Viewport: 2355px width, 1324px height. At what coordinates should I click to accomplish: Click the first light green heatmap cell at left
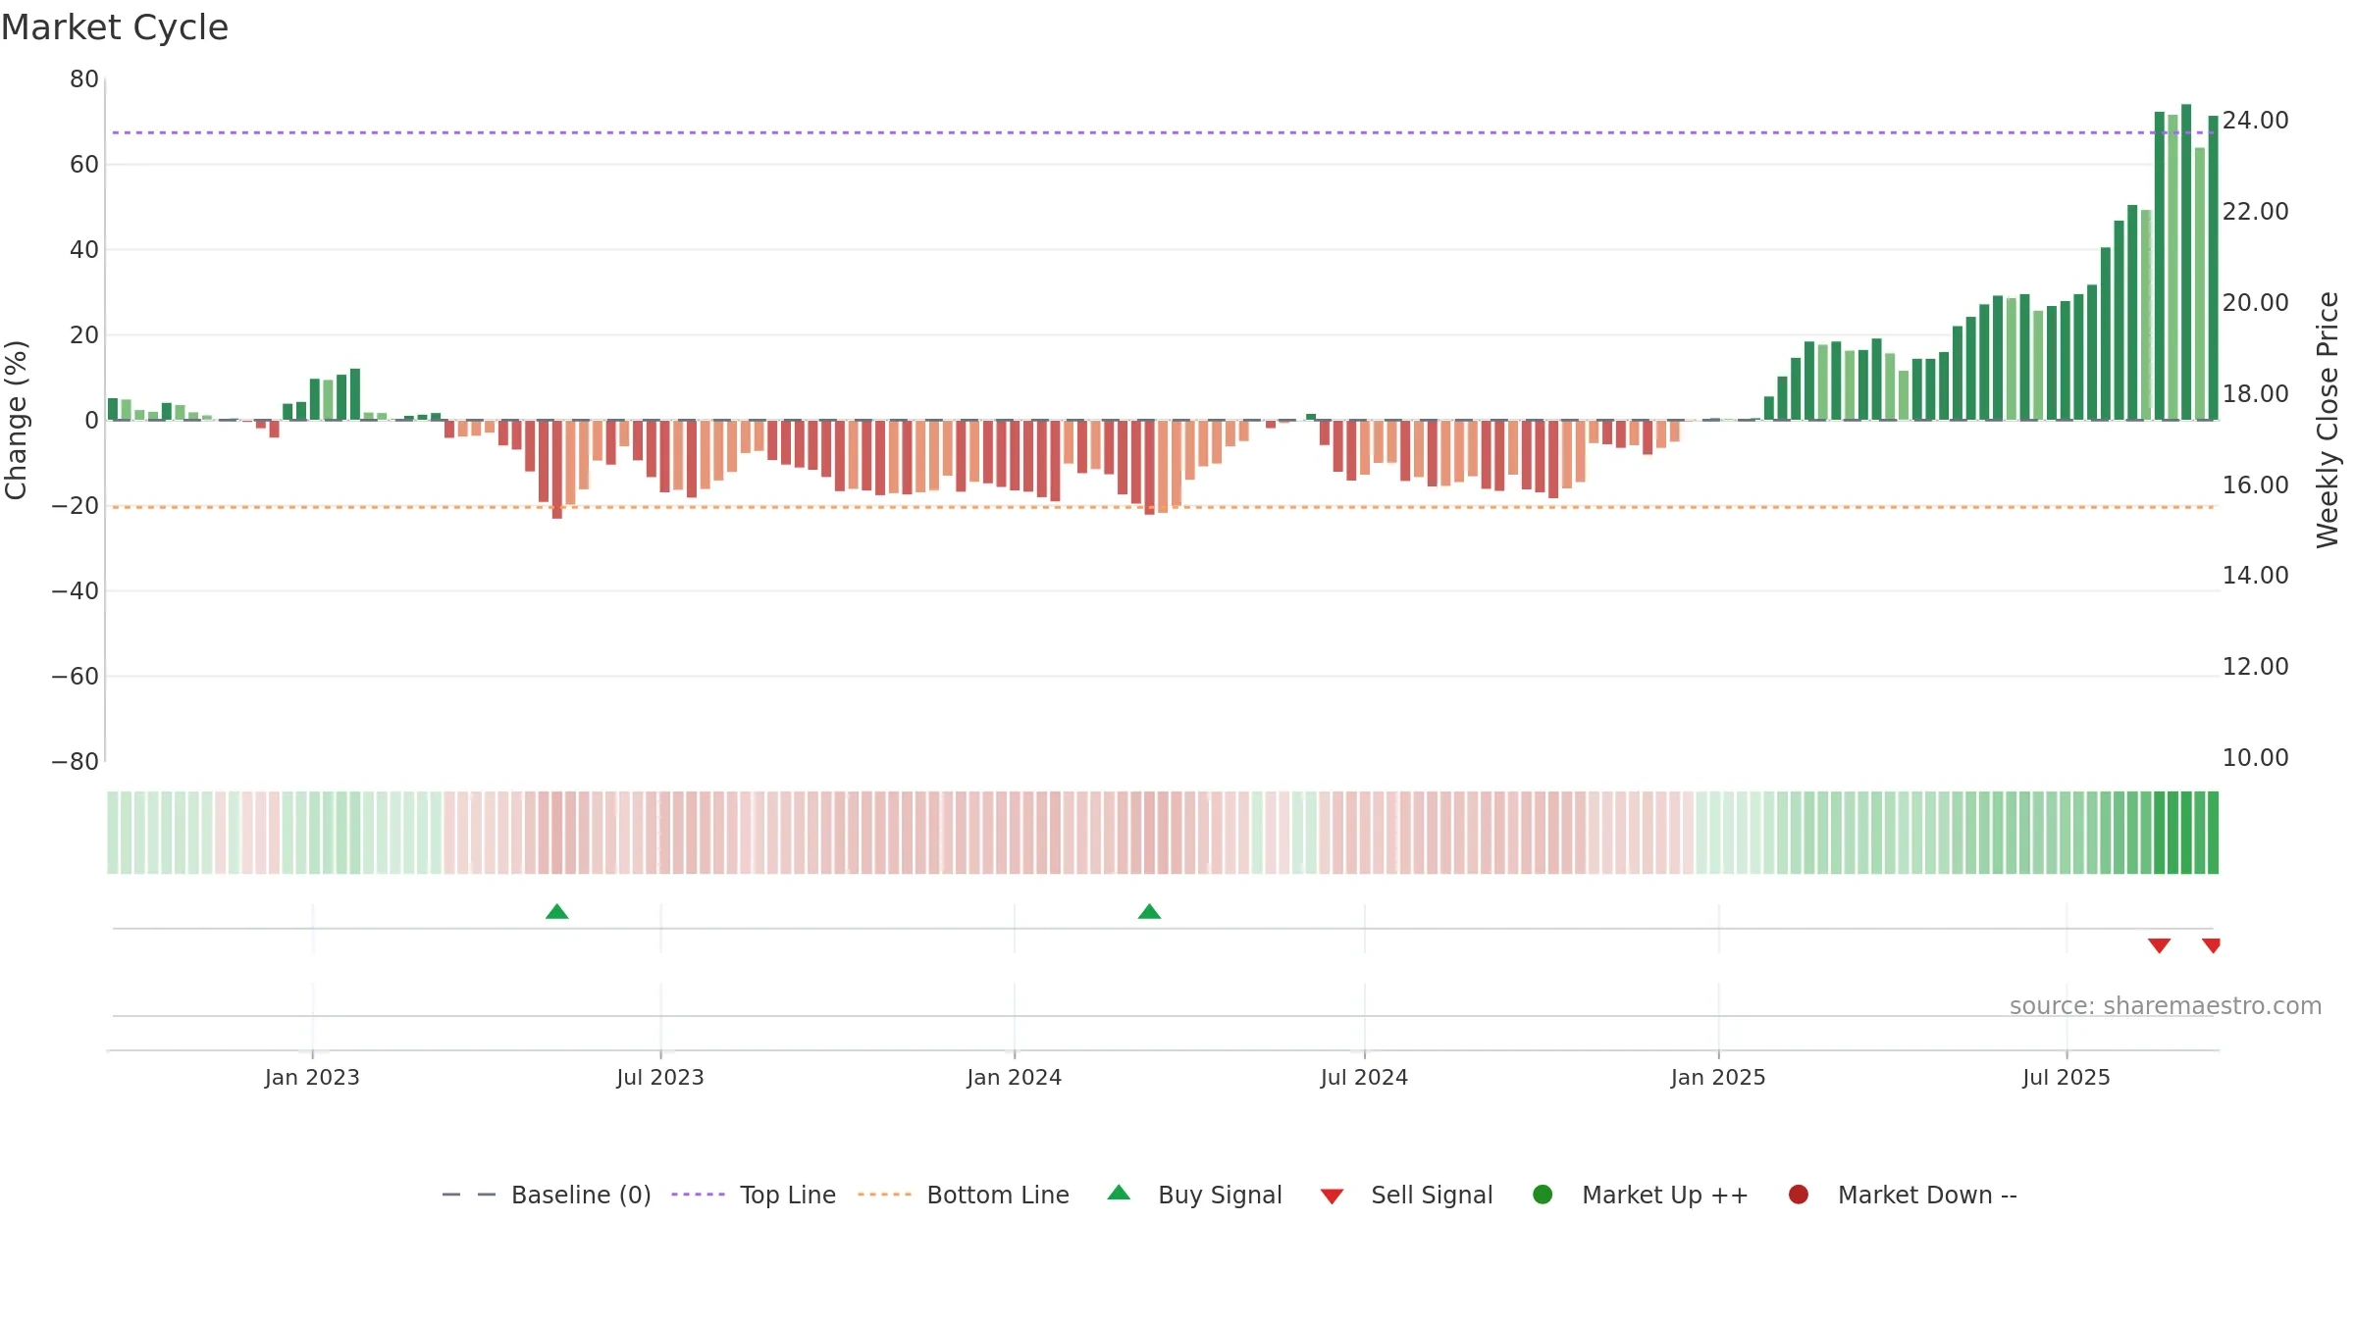(113, 833)
